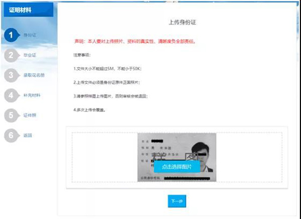Open the 身份证 step label

(x=30, y=35)
